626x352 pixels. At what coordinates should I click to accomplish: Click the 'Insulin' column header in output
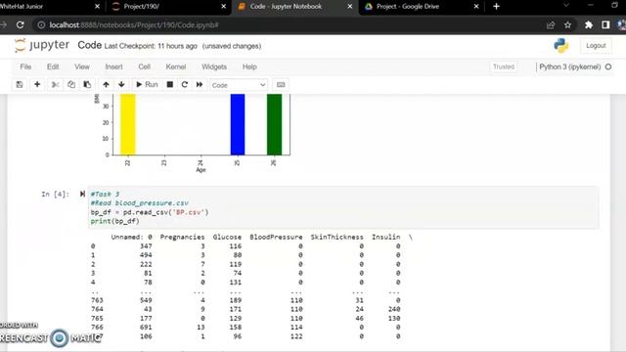click(385, 237)
